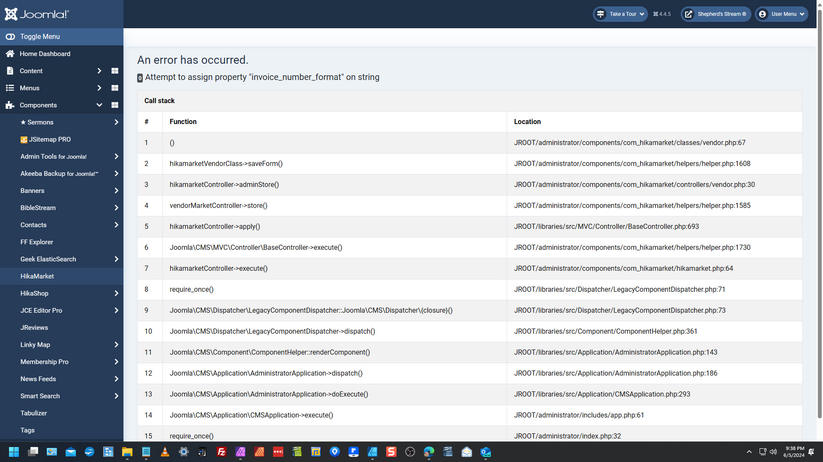Open the Components dashboard grid icon
Viewport: 823px width, 462px height.
[x=114, y=105]
